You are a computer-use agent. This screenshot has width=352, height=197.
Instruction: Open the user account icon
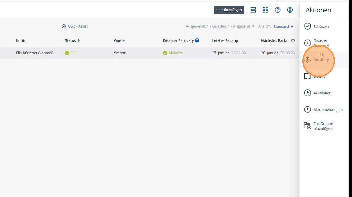[290, 10]
